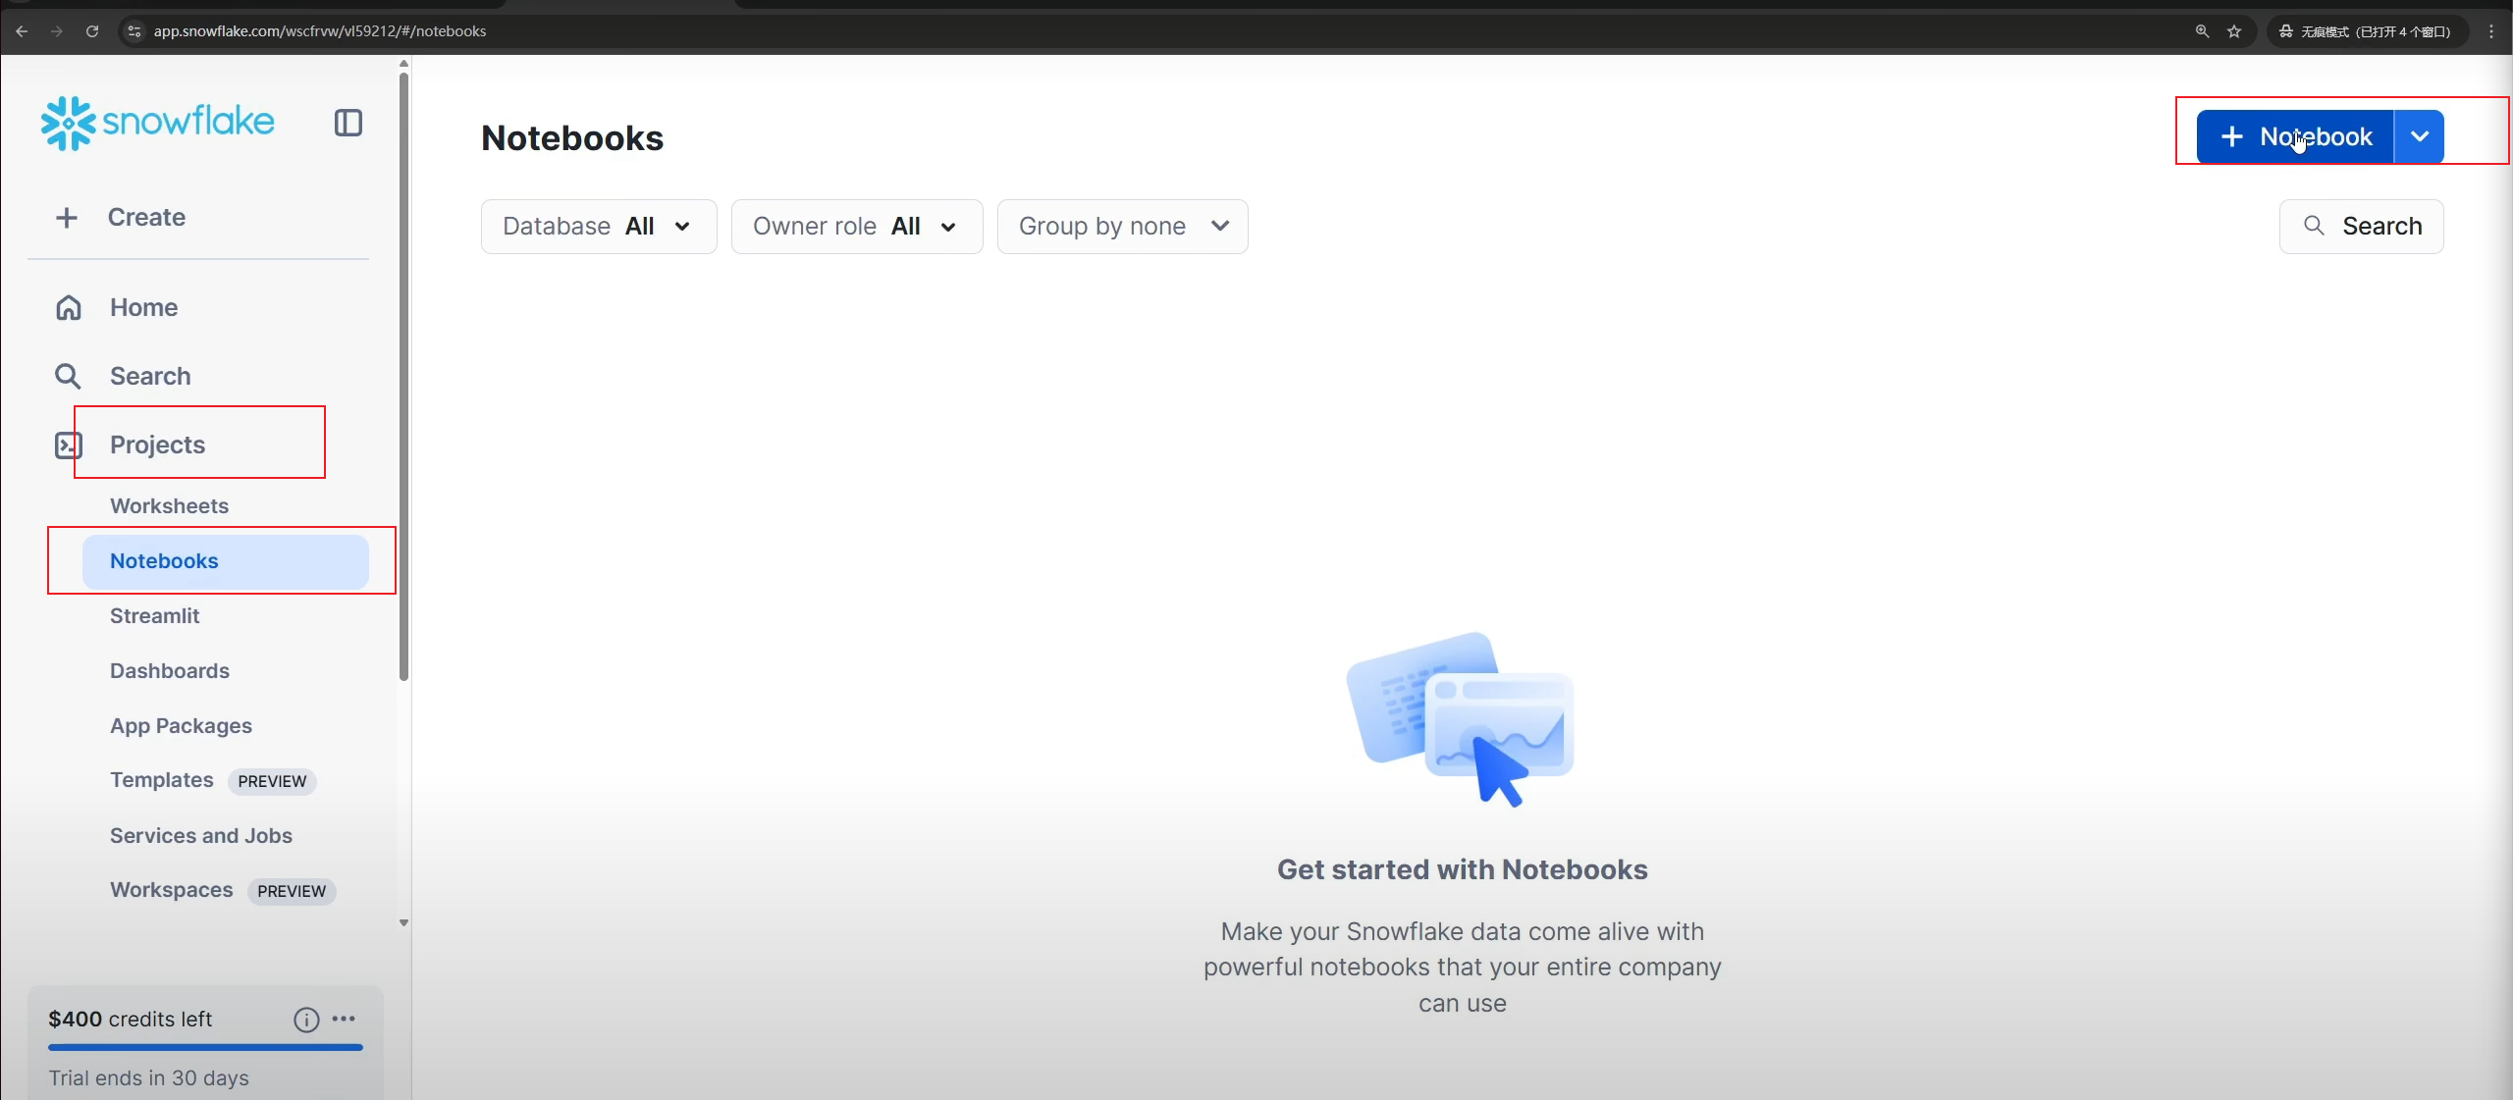
Task: Open Home via the house icon
Action: 68,307
